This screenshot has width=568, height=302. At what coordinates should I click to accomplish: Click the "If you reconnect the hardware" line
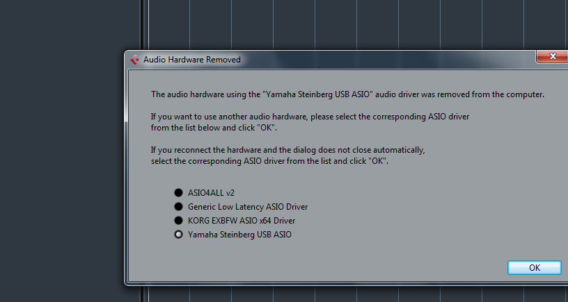pyautogui.click(x=287, y=150)
